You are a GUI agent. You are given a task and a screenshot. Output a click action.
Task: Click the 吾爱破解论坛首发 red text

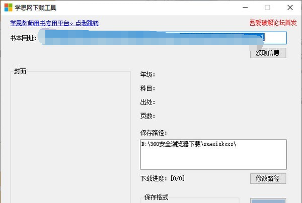click(x=273, y=23)
